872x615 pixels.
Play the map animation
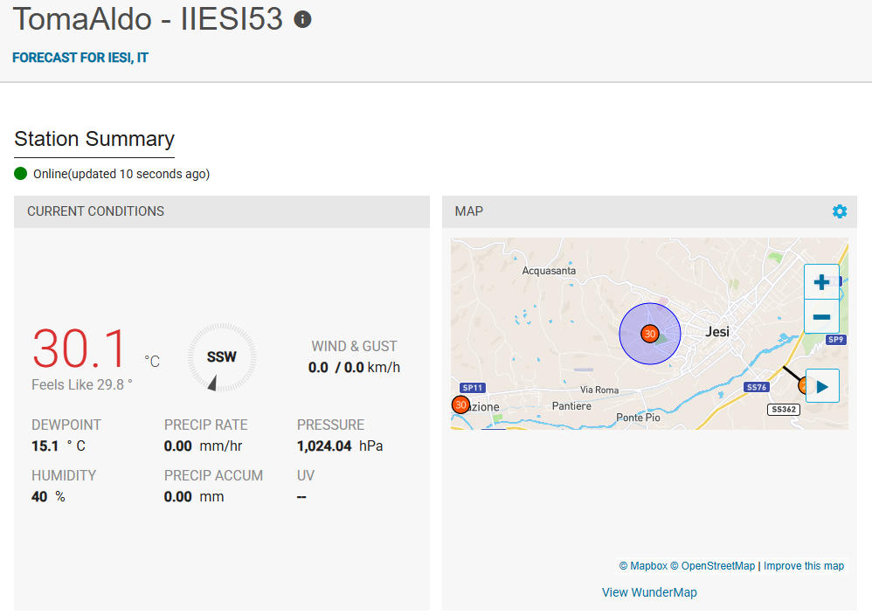pyautogui.click(x=822, y=386)
